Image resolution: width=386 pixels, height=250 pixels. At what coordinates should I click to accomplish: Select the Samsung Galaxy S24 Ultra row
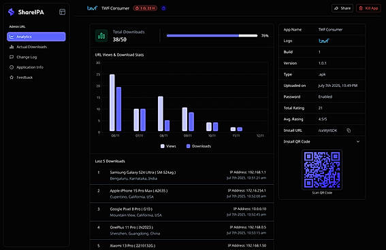pos(182,175)
